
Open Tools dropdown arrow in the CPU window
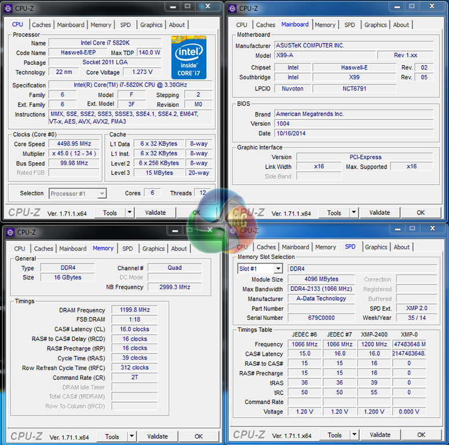tap(130, 213)
